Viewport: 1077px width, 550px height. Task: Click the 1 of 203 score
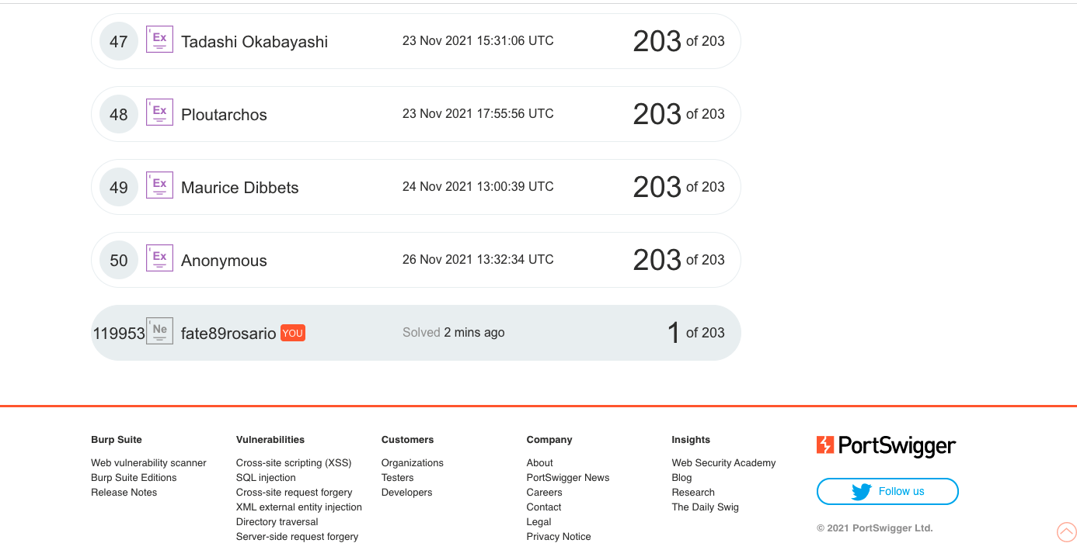pyautogui.click(x=695, y=332)
